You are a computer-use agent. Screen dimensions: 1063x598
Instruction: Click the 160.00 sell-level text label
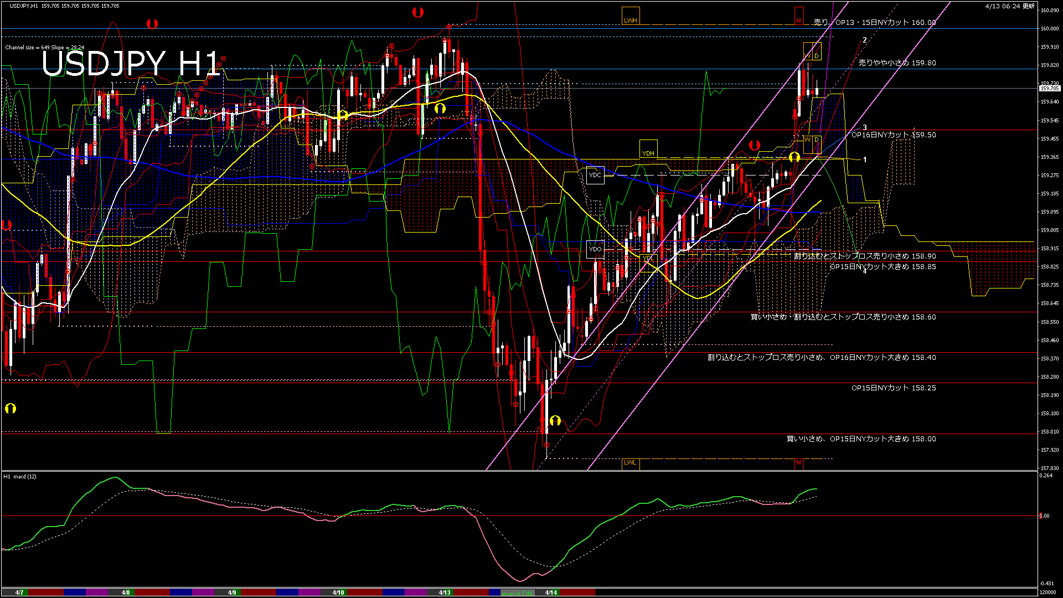click(875, 23)
